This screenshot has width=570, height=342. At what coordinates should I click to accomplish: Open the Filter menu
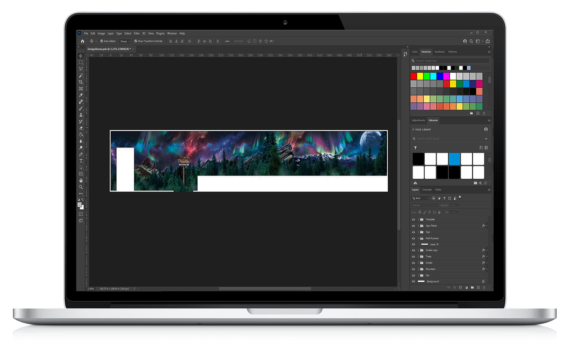(137, 33)
